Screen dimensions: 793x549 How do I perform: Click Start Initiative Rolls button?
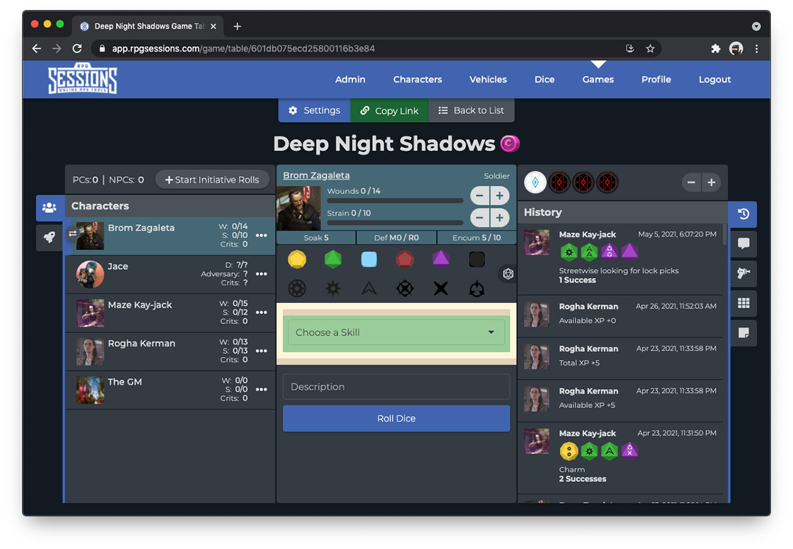click(x=212, y=180)
